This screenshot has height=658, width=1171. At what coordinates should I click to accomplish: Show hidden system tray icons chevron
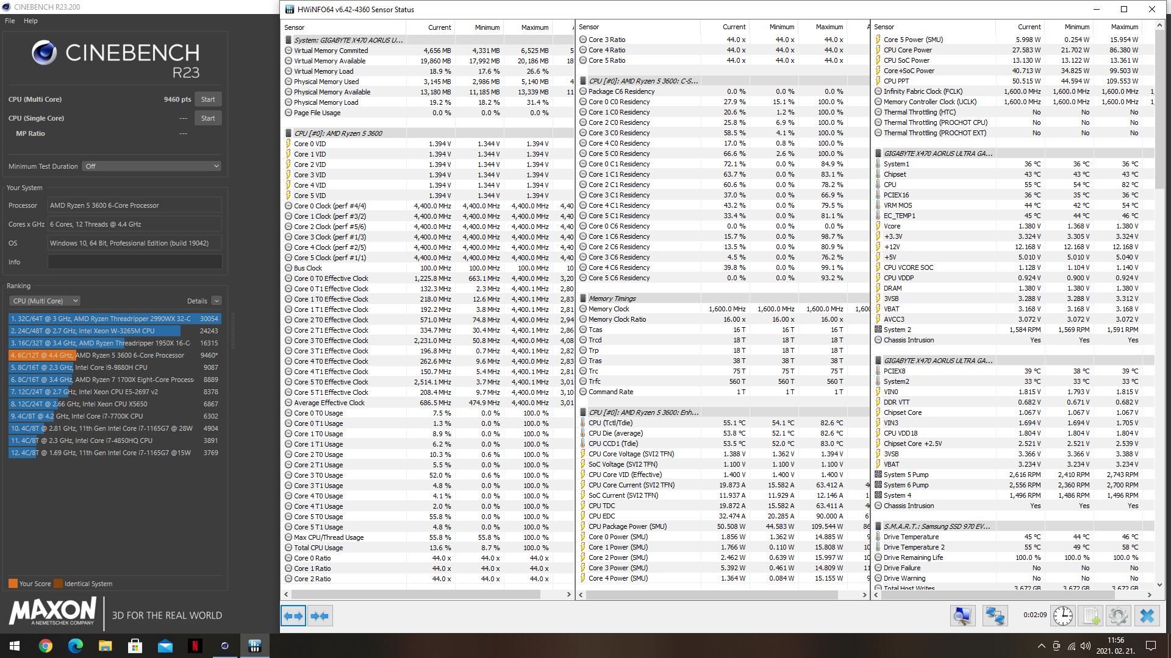tap(1040, 646)
